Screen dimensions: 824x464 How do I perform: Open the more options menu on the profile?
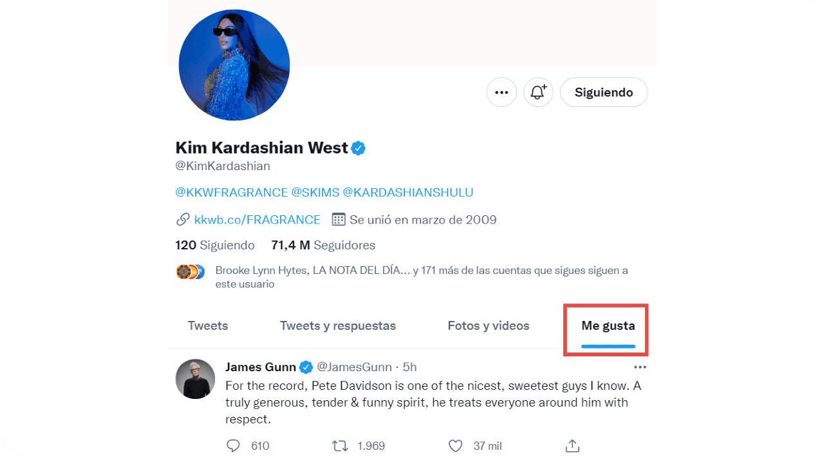pos(501,92)
